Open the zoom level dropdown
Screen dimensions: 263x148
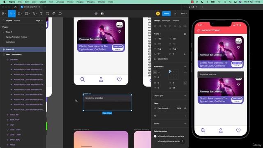pos(184,14)
